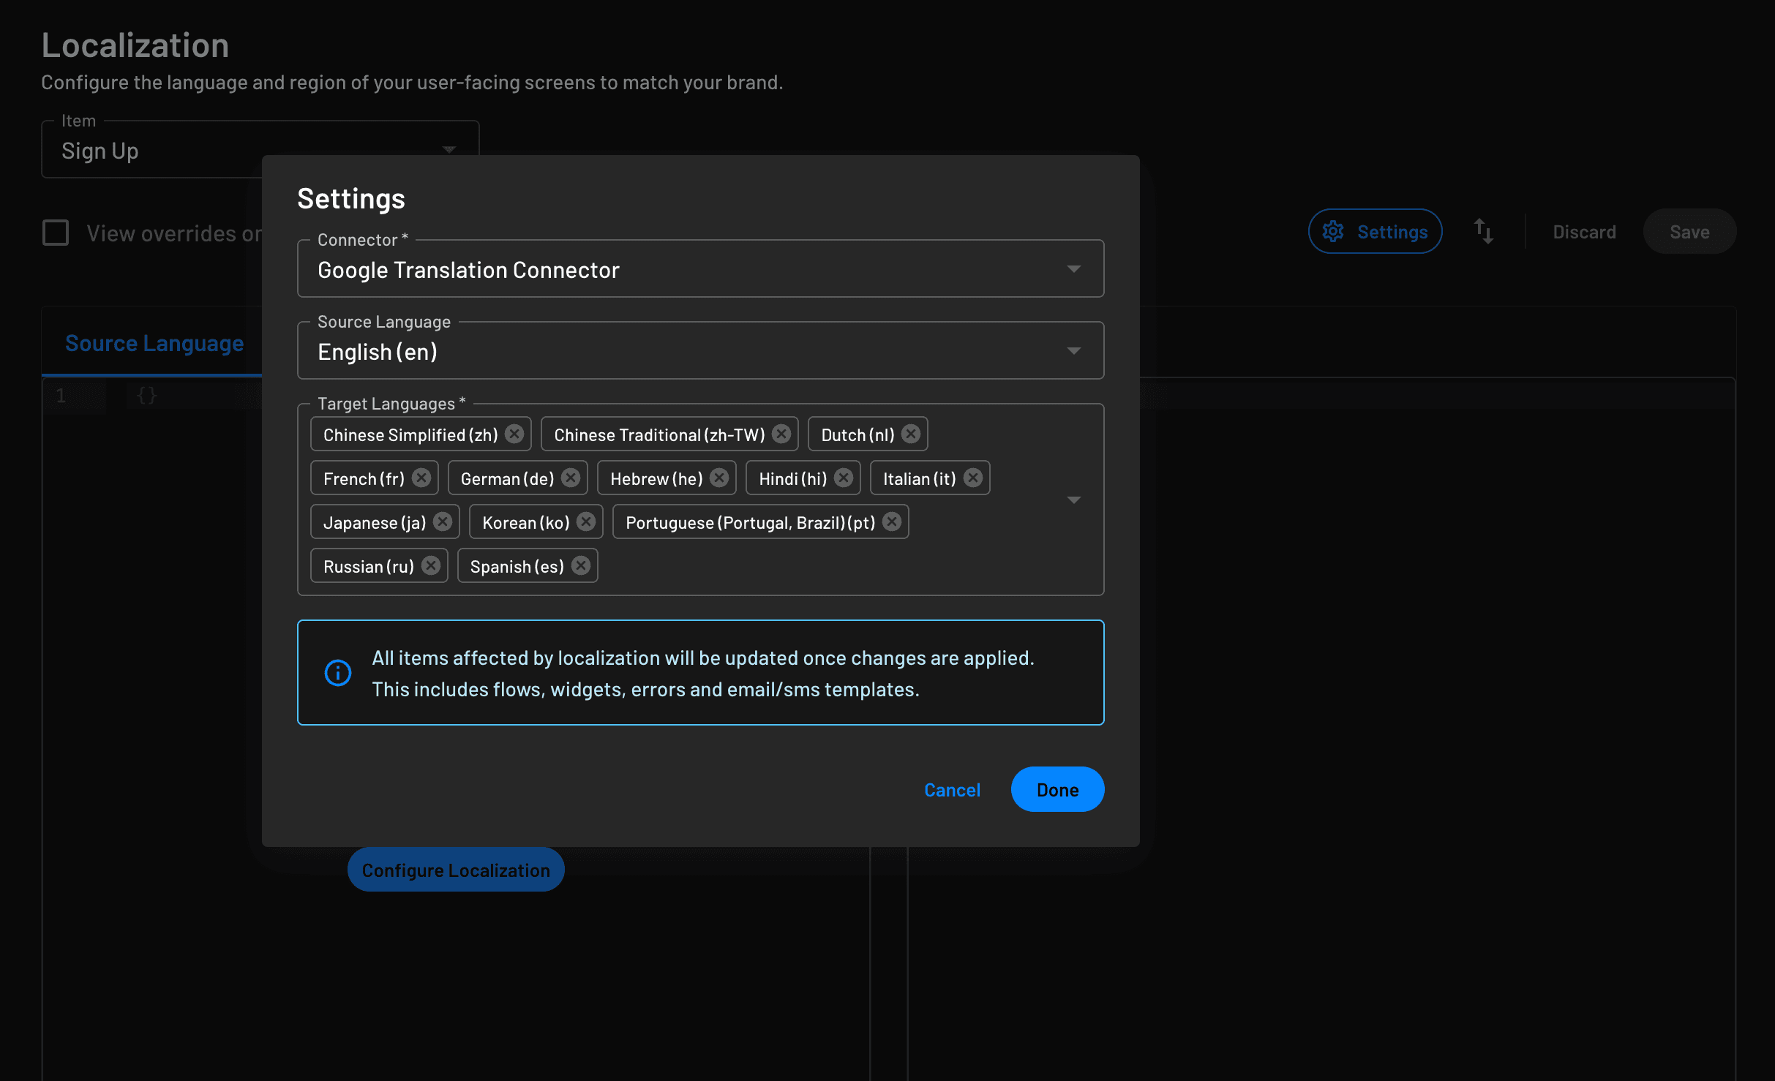Click the Cancel link
Screen dimensions: 1775x1081
coord(951,789)
